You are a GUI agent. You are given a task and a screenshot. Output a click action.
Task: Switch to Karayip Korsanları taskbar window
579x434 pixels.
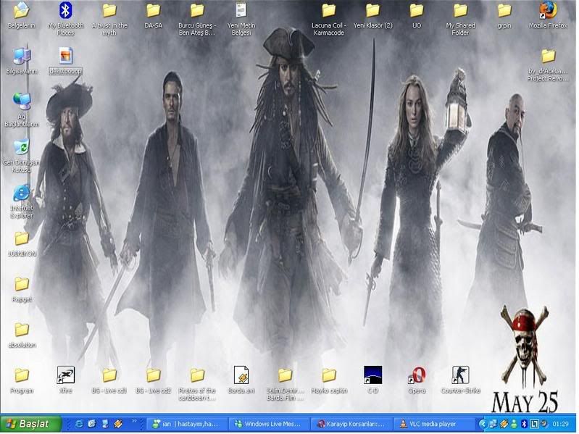pos(351,424)
